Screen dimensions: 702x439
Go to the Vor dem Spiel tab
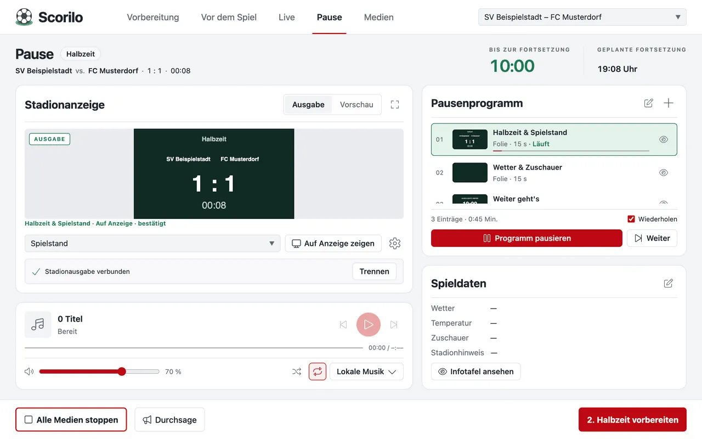point(229,17)
